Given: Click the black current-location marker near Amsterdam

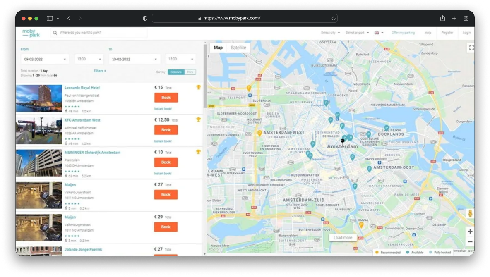Looking at the screenshot, I should pos(343,141).
